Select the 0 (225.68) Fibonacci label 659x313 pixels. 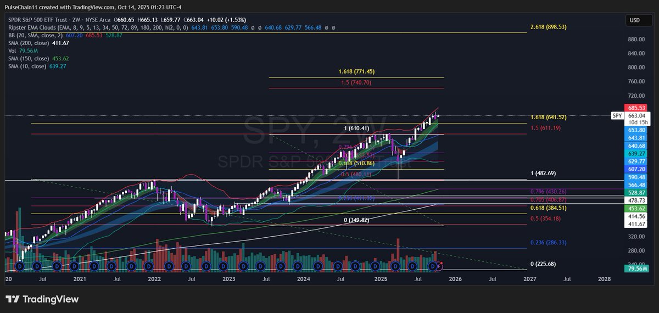click(x=543, y=264)
